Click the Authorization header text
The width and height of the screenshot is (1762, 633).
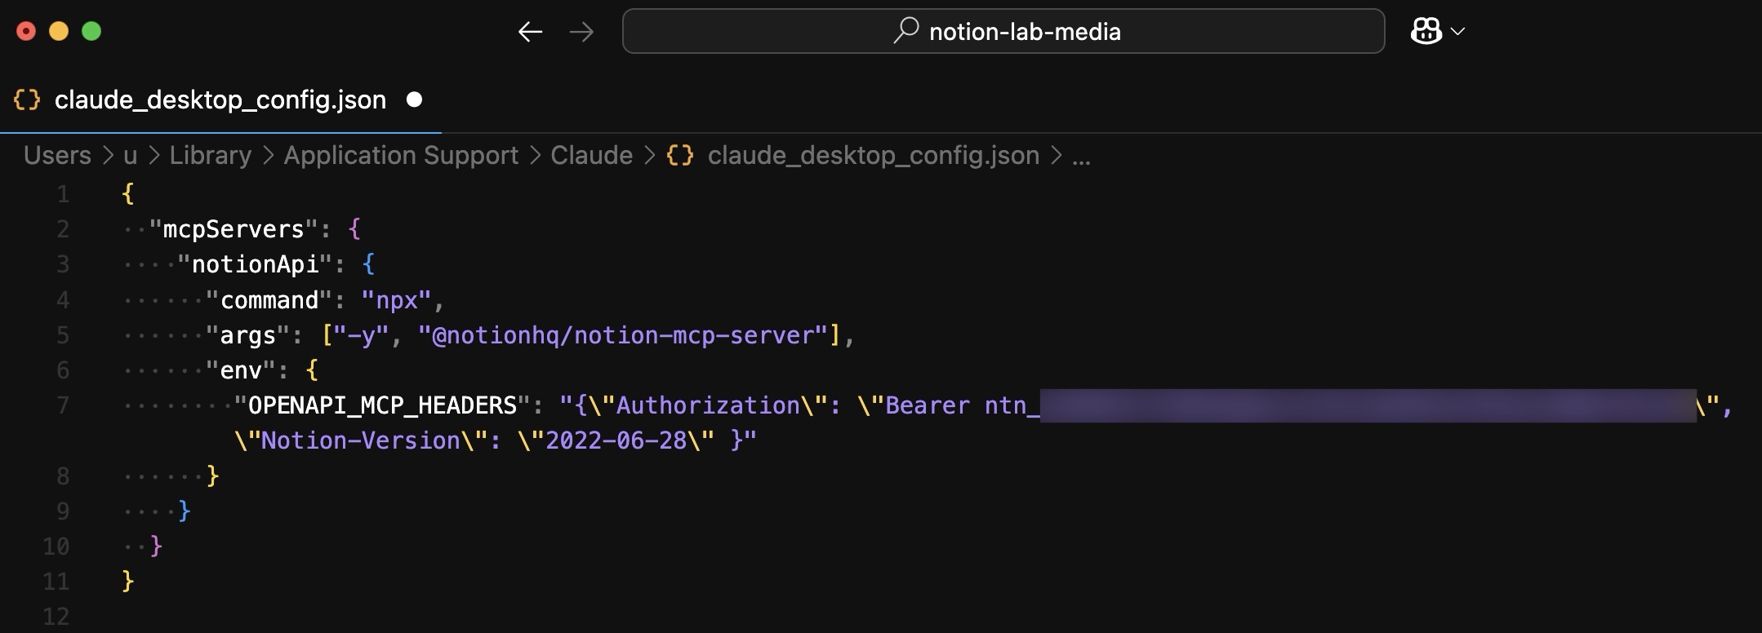click(x=708, y=405)
